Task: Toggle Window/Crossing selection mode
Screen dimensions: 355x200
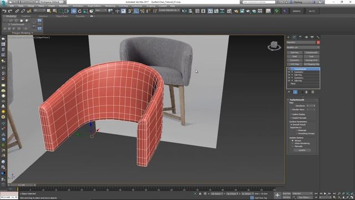Action: tap(67, 11)
